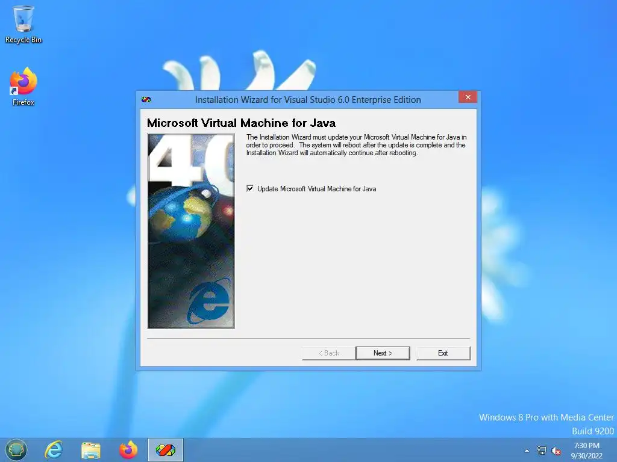
Task: Click the Microsoft Virtual Machine for Java heading
Action: pos(241,123)
